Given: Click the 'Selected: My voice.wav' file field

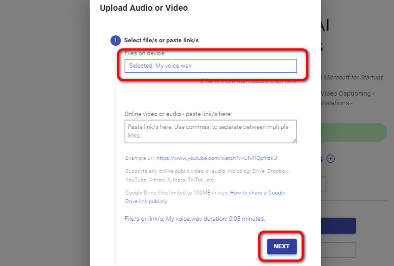Looking at the screenshot, I should pyautogui.click(x=211, y=66).
